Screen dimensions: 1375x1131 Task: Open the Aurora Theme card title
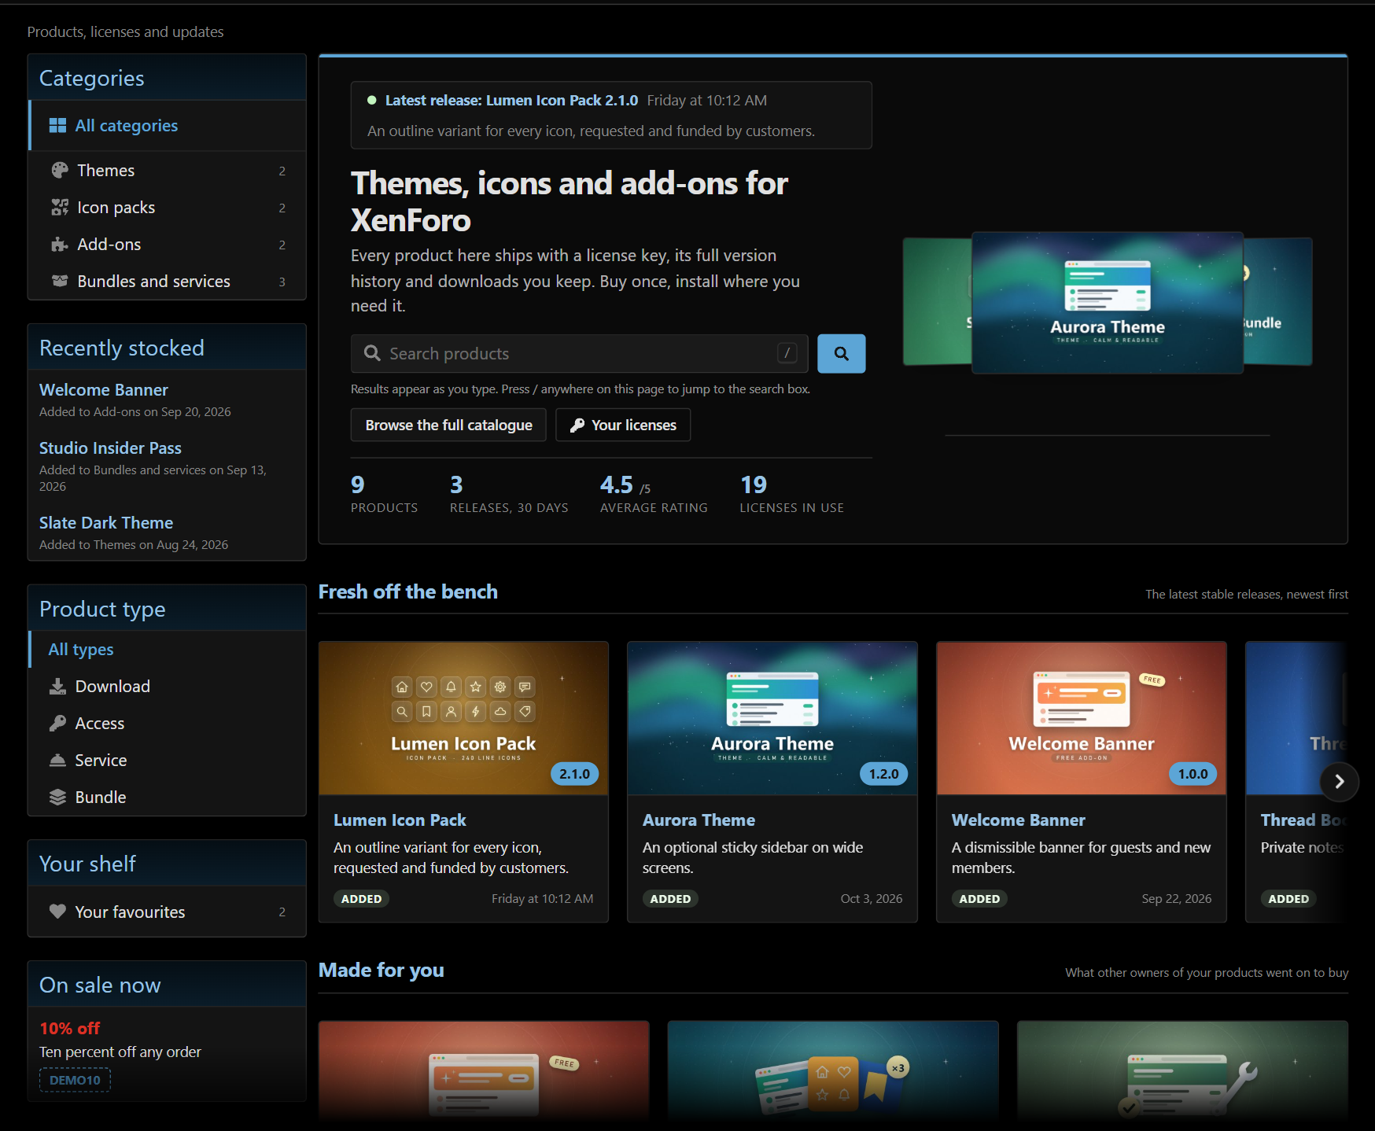[699, 820]
